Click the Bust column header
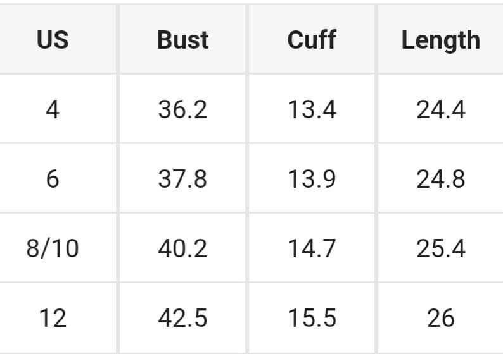503x354 pixels. click(182, 40)
